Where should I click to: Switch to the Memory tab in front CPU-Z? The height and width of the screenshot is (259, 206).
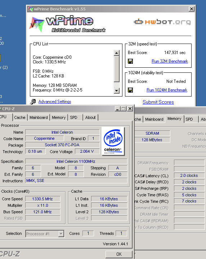[x=59, y=117]
